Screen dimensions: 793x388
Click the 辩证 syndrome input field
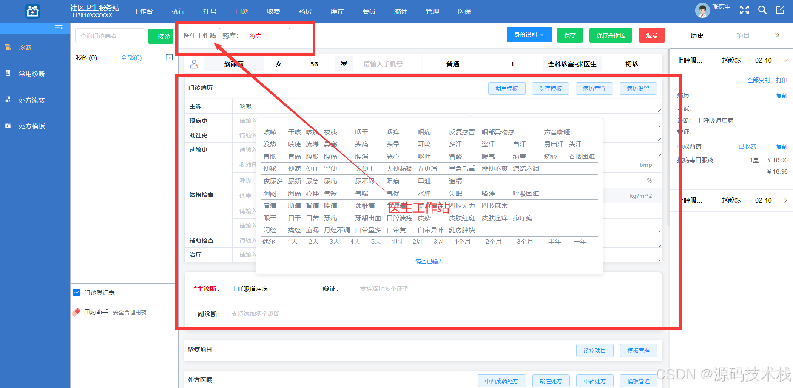click(506, 289)
